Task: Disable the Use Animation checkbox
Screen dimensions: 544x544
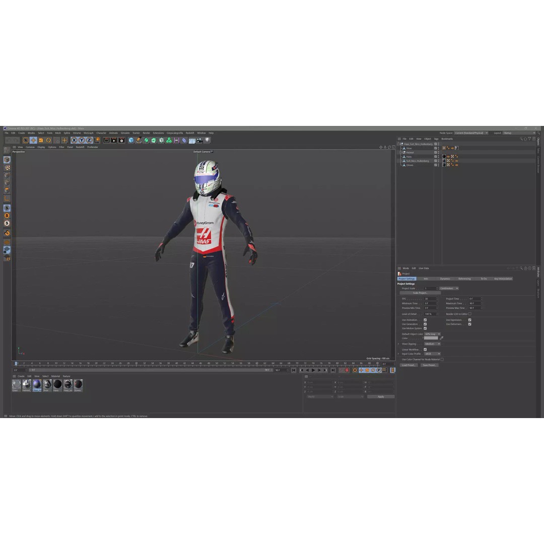Action: 425,320
